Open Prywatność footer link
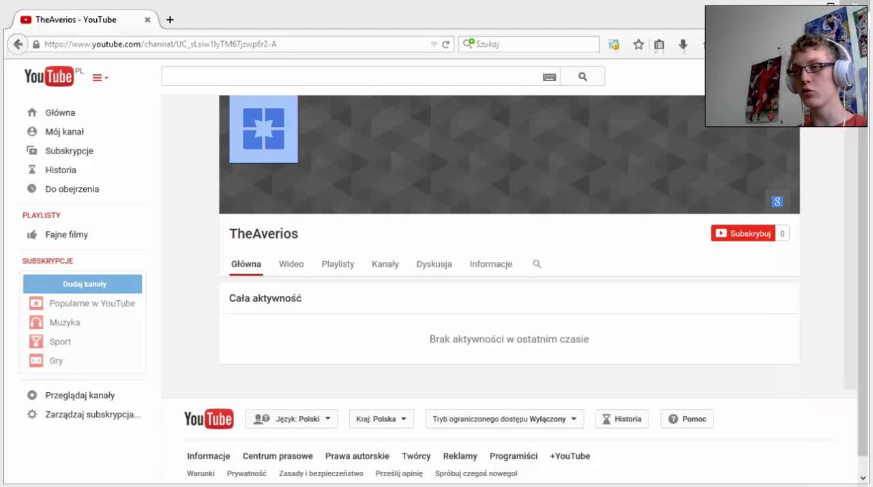This screenshot has height=487, width=873. coord(247,473)
